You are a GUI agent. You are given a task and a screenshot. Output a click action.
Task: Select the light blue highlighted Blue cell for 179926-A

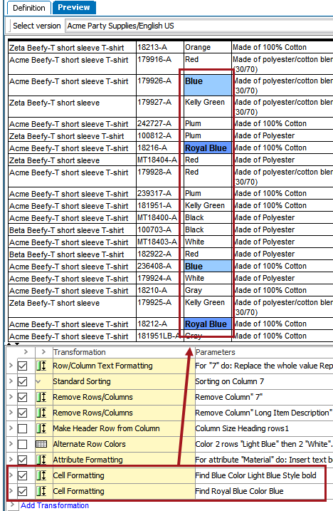(208, 85)
